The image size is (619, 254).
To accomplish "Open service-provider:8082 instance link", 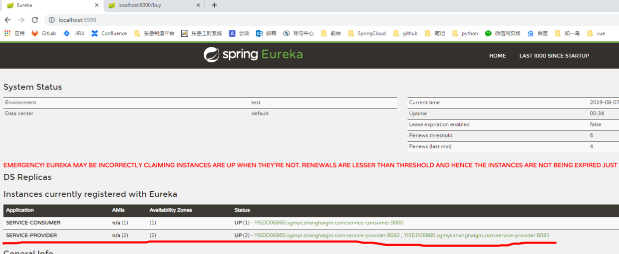I will pos(327,235).
